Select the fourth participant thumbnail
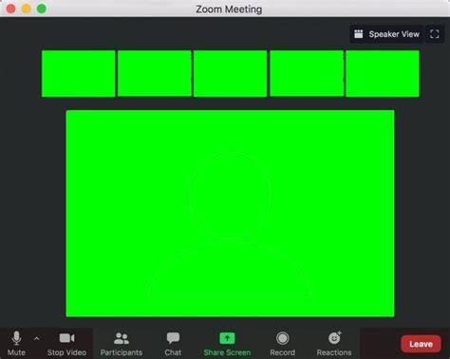450x359 pixels. point(307,73)
